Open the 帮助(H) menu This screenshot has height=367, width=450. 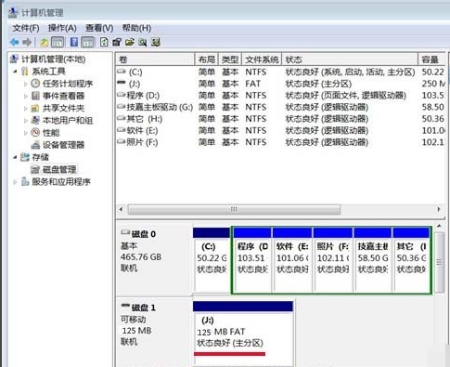click(136, 28)
